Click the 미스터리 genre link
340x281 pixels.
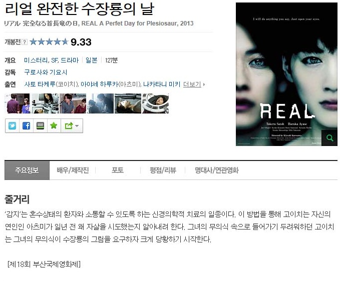click(36, 60)
